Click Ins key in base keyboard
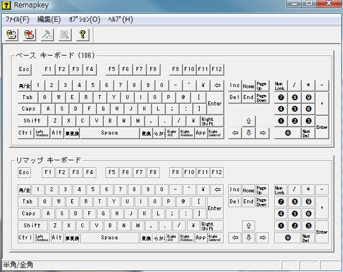 click(235, 85)
